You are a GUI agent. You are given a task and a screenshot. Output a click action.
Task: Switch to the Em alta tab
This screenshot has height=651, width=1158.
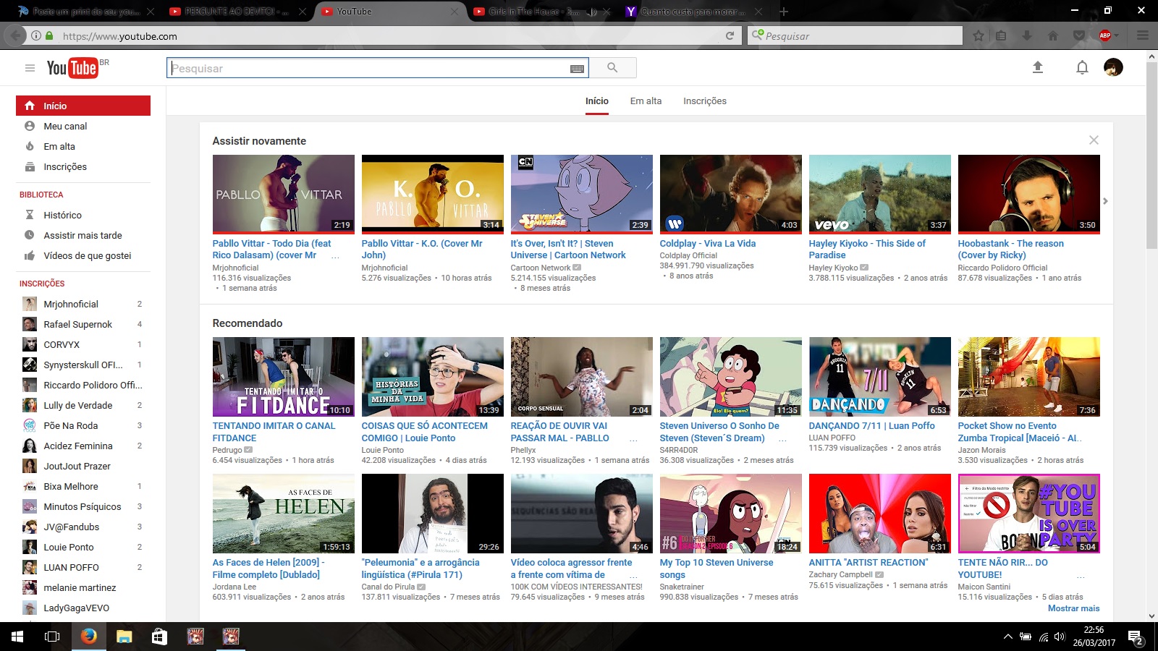(x=646, y=101)
